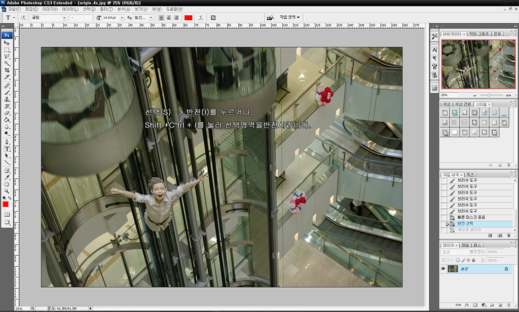The height and width of the screenshot is (312, 519).
Task: Select the Horizontal Type tool in toolbox
Action: (7, 149)
